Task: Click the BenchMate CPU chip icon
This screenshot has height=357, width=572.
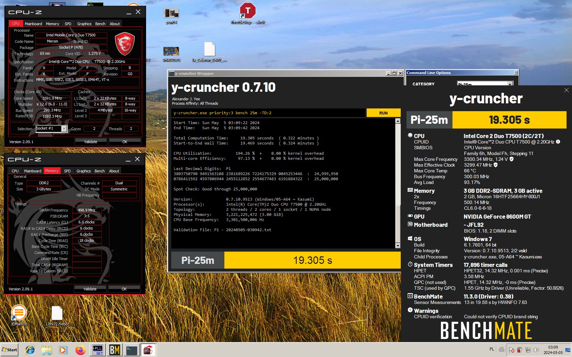Action: coord(410,135)
